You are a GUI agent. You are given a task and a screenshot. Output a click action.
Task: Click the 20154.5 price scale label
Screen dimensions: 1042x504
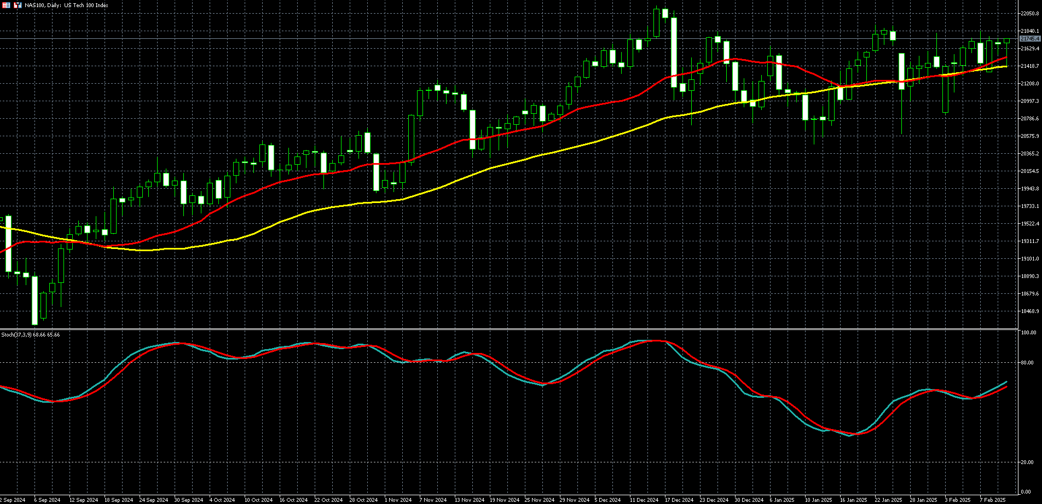[x=1030, y=171]
